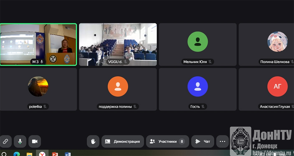Click the Полина Шелкова name label
294x156 pixels.
[x=275, y=62]
